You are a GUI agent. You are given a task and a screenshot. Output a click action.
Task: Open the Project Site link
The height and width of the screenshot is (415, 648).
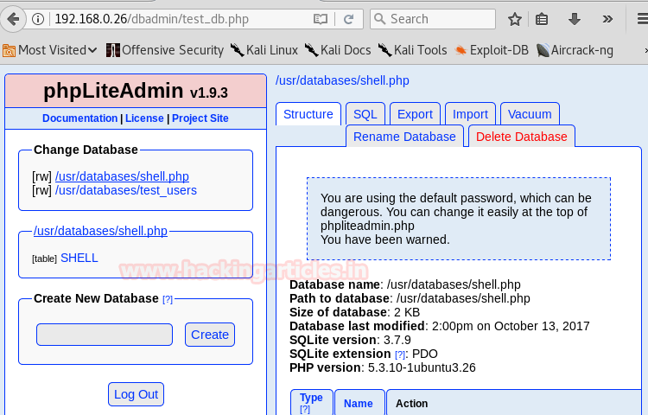[x=200, y=118]
